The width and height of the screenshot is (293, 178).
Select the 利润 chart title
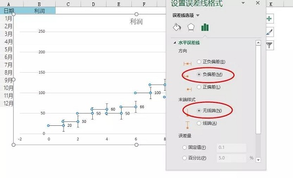click(x=136, y=21)
